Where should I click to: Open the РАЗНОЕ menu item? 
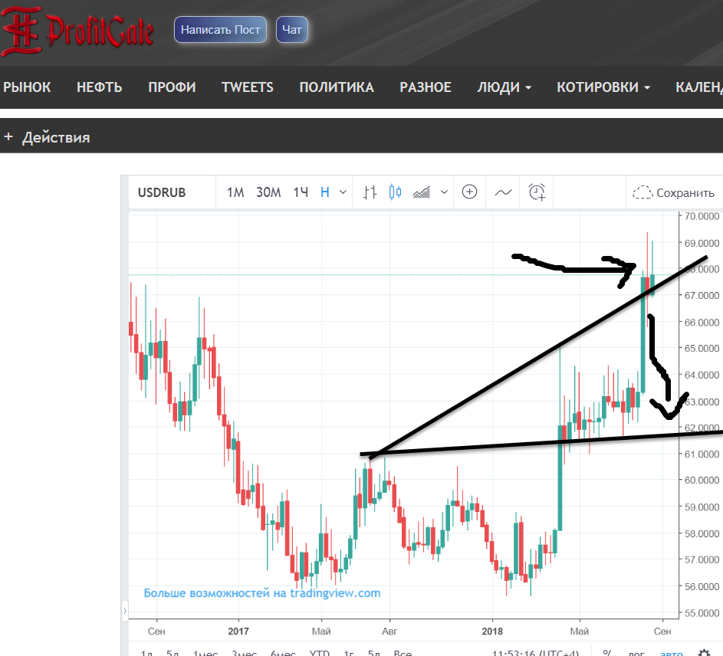point(426,87)
